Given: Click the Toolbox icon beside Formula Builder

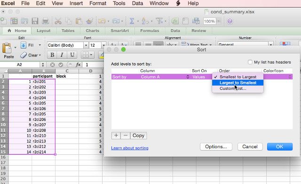Looking at the screenshot, I should (x=185, y=21).
